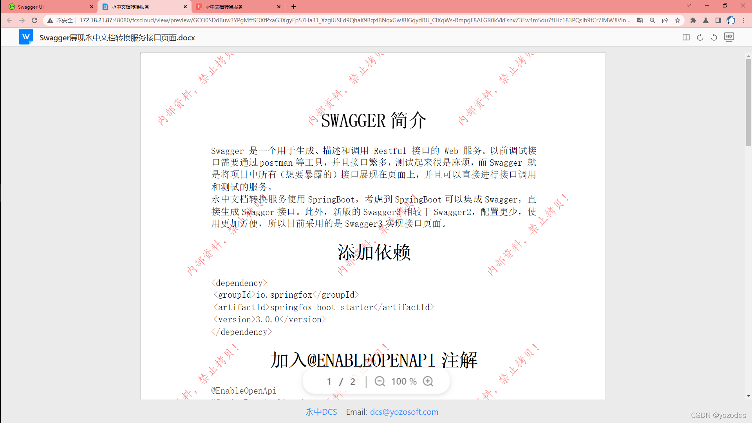Image resolution: width=752 pixels, height=423 pixels.
Task: Zoom out the document with minus
Action: tap(380, 381)
